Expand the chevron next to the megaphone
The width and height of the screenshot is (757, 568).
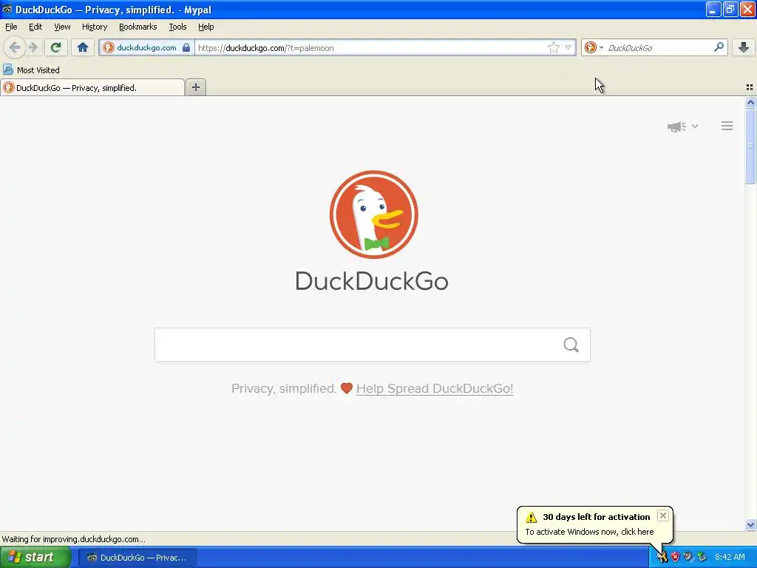coord(695,126)
